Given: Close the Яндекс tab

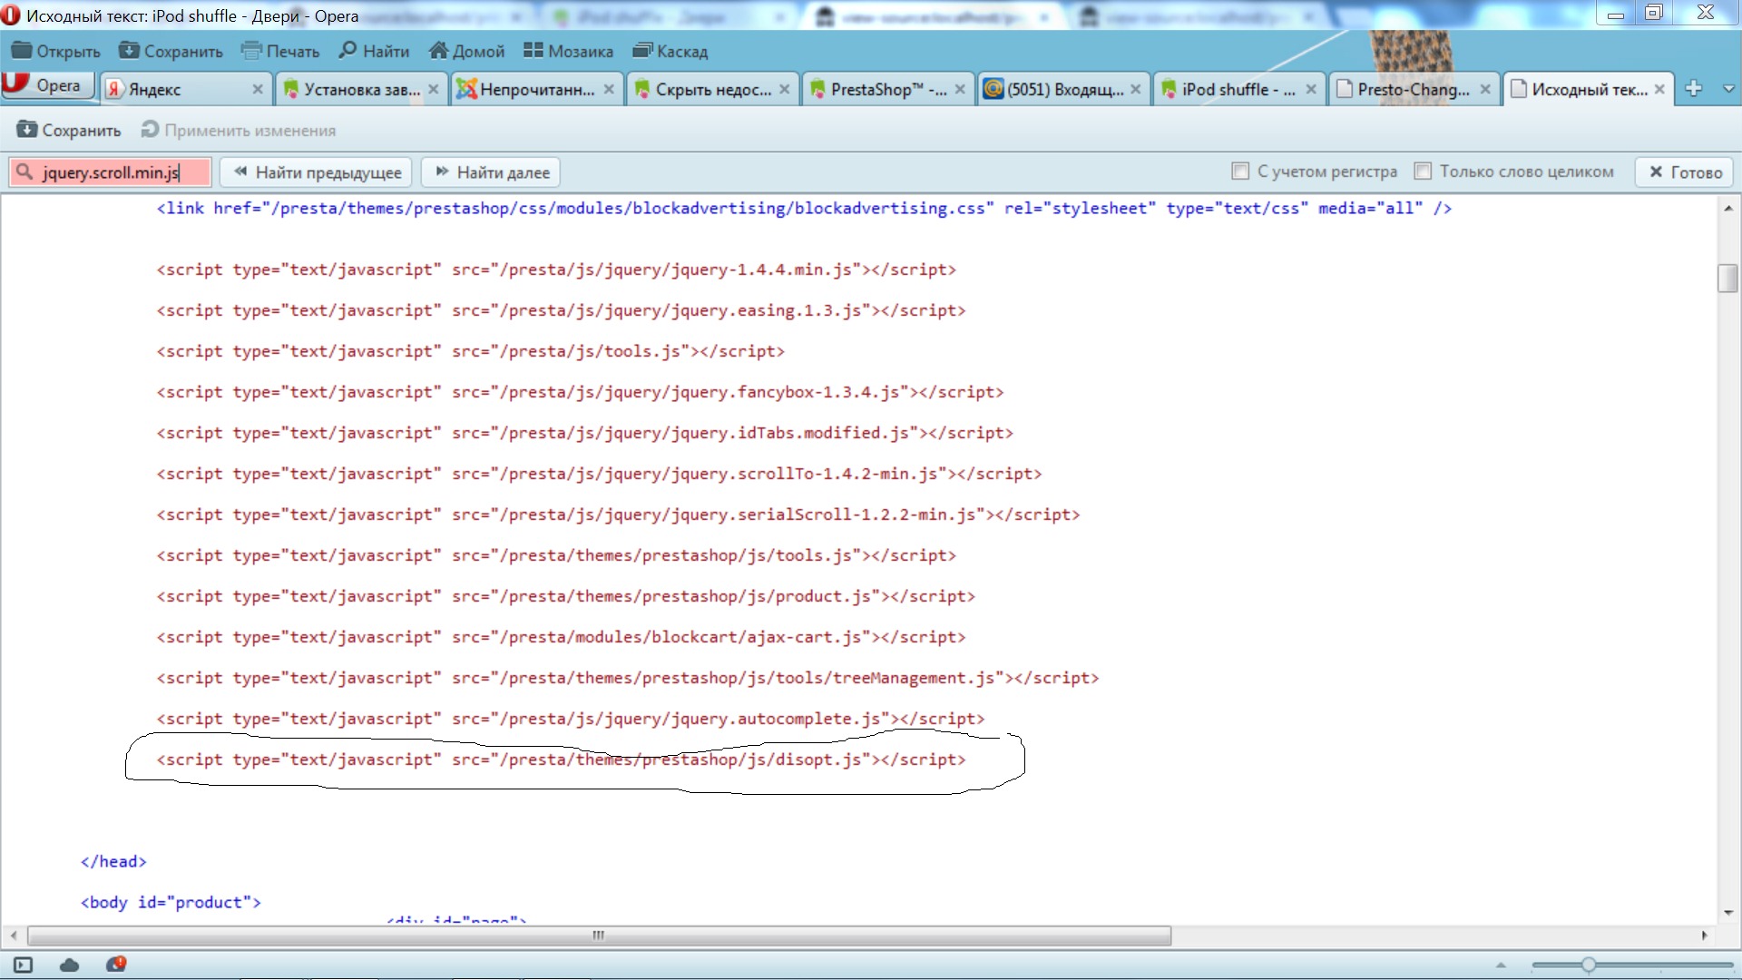Looking at the screenshot, I should (258, 89).
